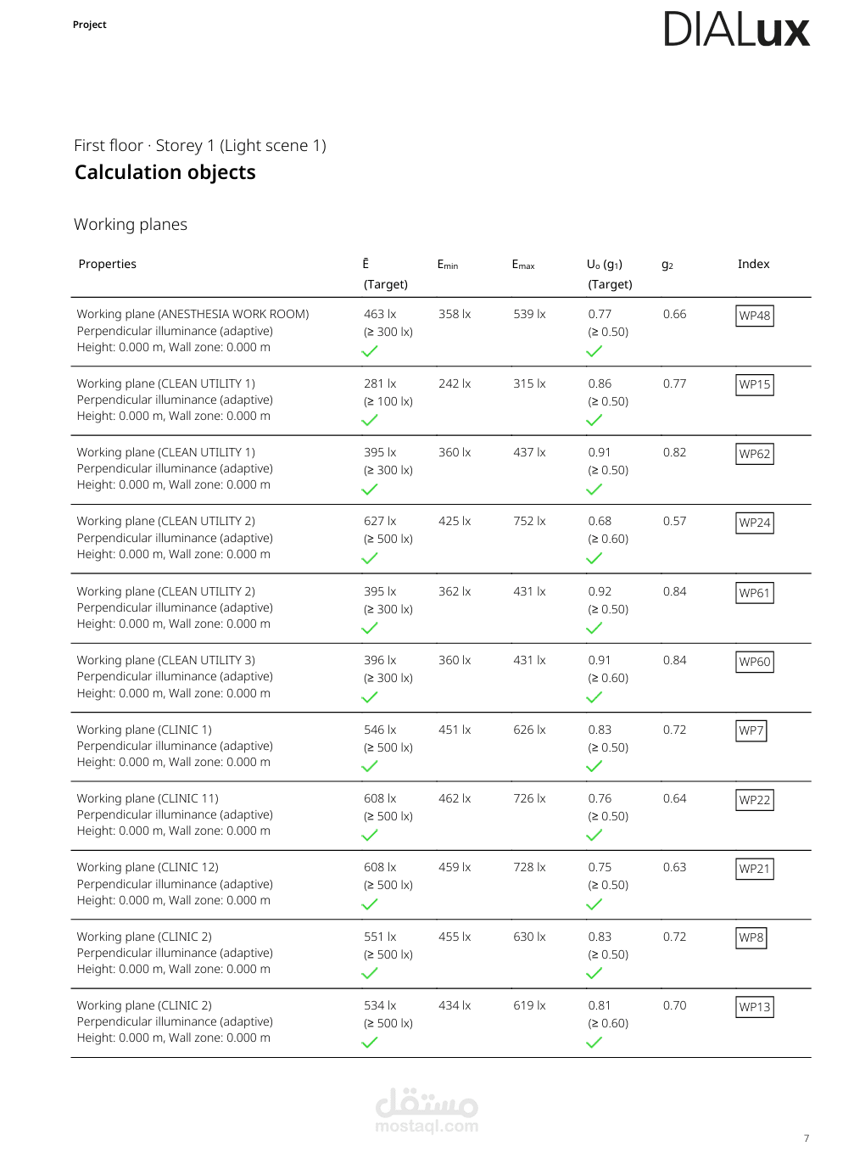Screen dimensions: 854x1158
Task: Click the WP7 index box
Action: [x=751, y=730]
